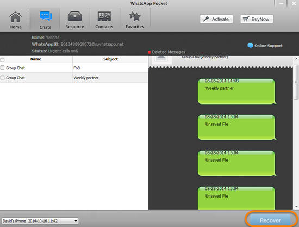Click the scrollbar down arrow in chat pane
Viewport: 299px width, 227px height.
click(x=296, y=206)
